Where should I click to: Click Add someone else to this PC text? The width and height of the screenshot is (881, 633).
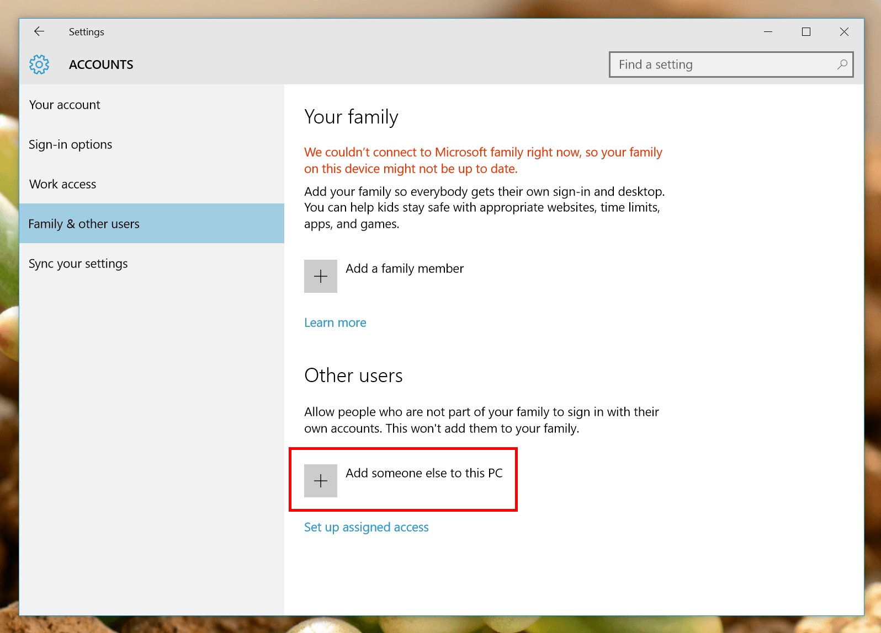click(x=424, y=473)
